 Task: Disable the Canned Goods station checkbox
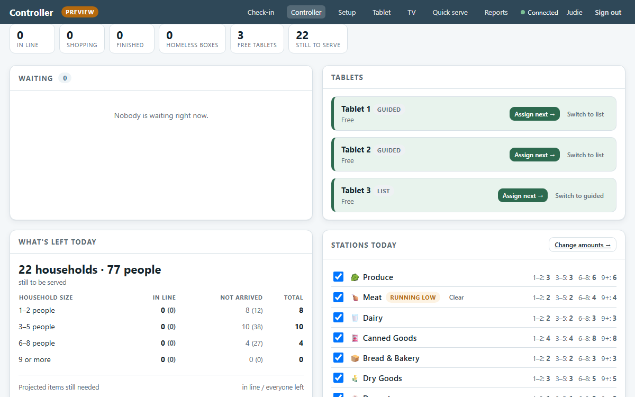coord(339,337)
